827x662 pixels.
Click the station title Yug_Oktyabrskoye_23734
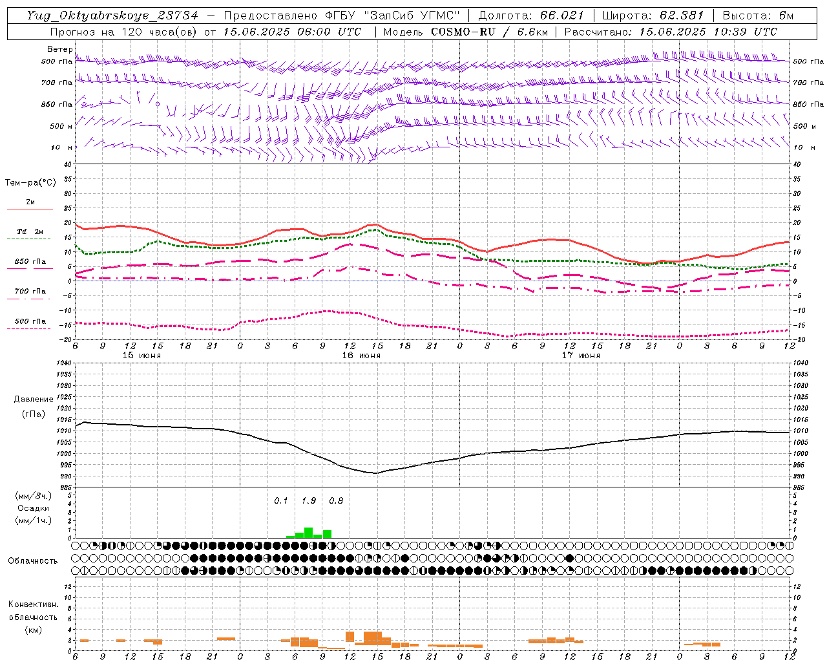(x=112, y=16)
